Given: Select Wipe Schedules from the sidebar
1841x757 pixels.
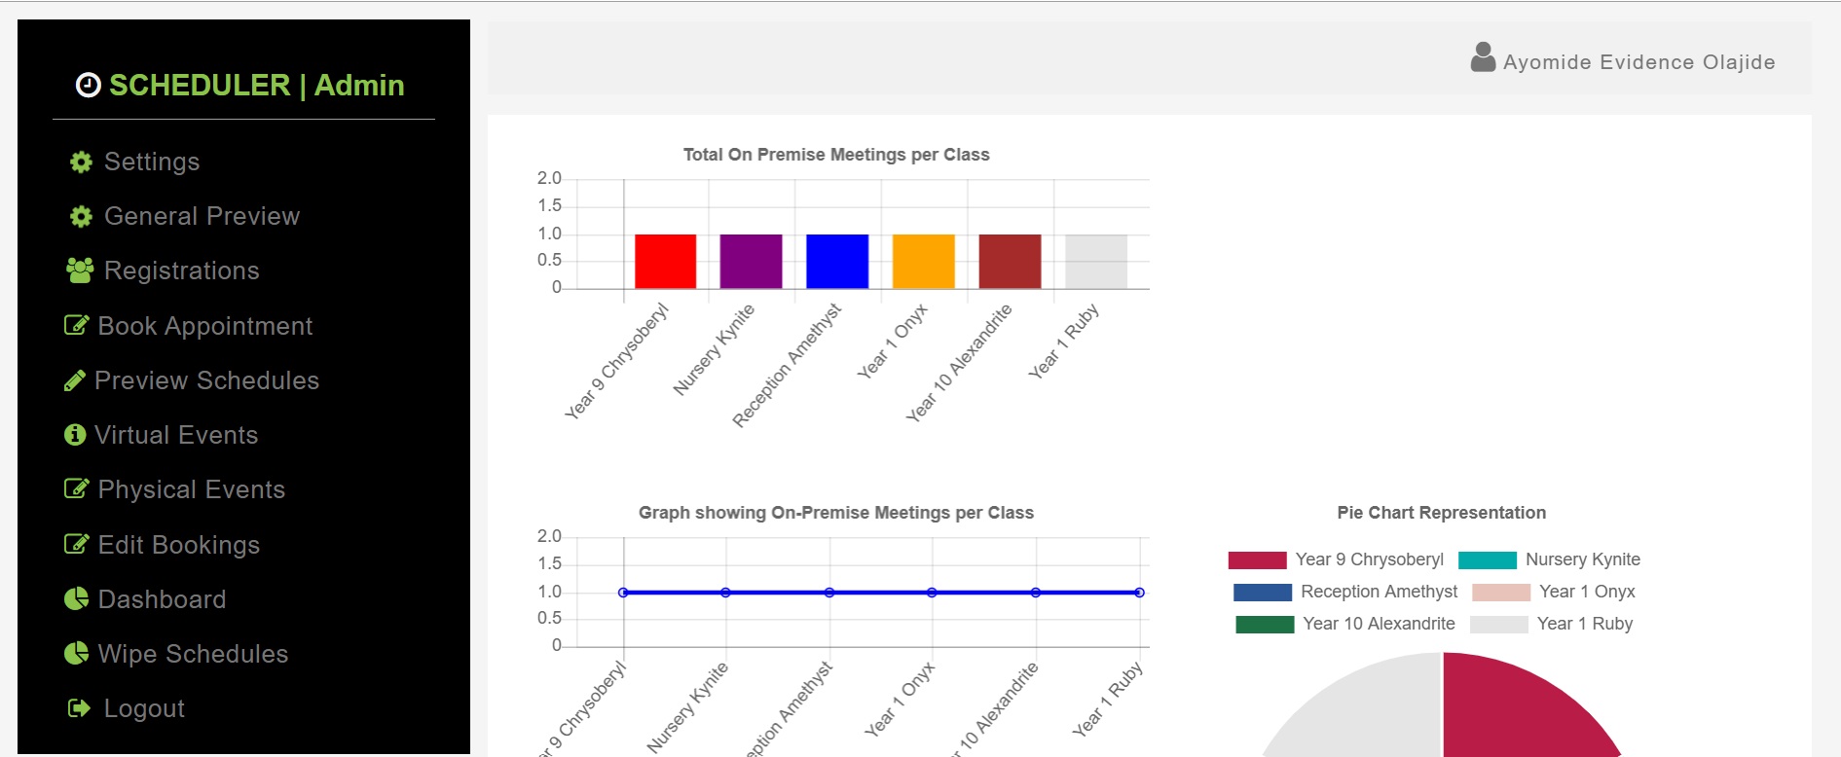Looking at the screenshot, I should pos(176,654).
